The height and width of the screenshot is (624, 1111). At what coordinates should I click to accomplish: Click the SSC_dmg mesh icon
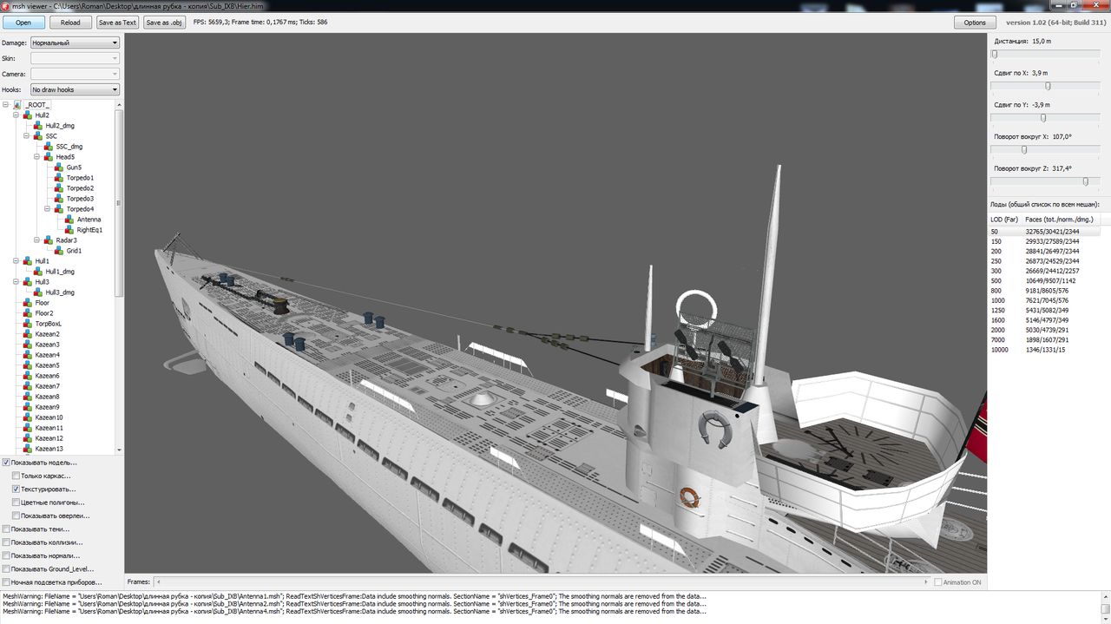click(x=49, y=147)
